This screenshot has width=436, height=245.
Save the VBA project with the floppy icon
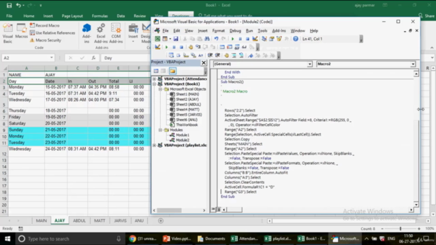coord(176,39)
